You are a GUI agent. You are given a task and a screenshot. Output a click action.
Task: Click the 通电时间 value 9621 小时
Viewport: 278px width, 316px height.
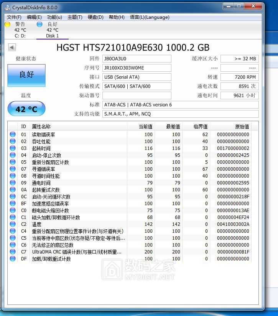click(x=240, y=95)
